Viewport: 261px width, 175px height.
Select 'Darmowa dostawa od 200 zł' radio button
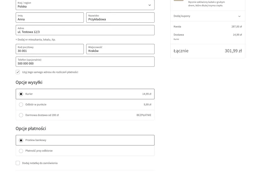[21, 115]
